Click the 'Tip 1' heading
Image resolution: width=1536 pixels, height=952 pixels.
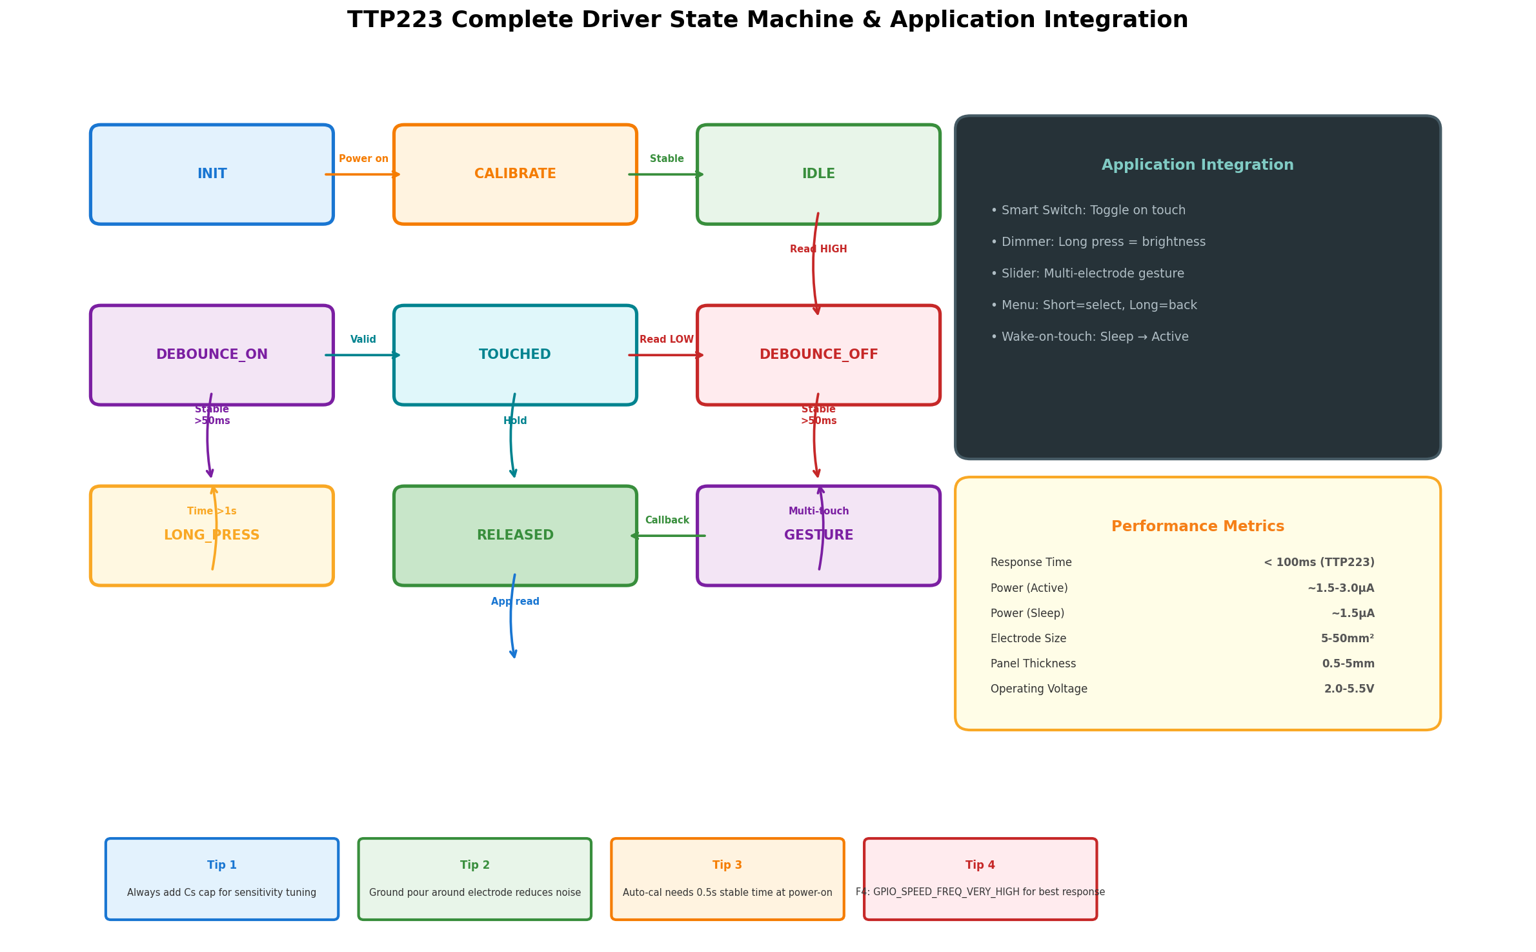(x=222, y=865)
